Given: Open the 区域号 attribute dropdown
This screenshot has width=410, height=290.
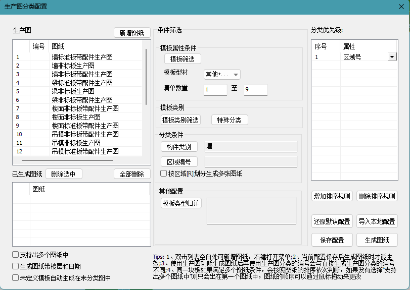Looking at the screenshot, I should [392, 57].
